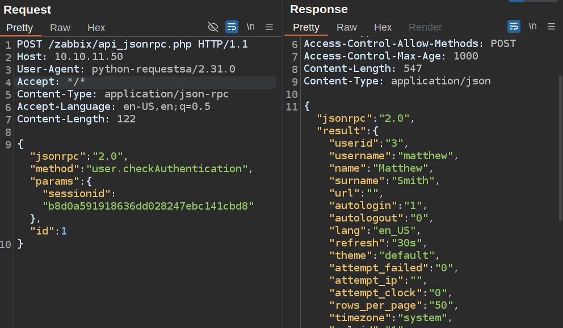The width and height of the screenshot is (563, 328).
Task: Open the Hex tab in Response
Action: 383,28
